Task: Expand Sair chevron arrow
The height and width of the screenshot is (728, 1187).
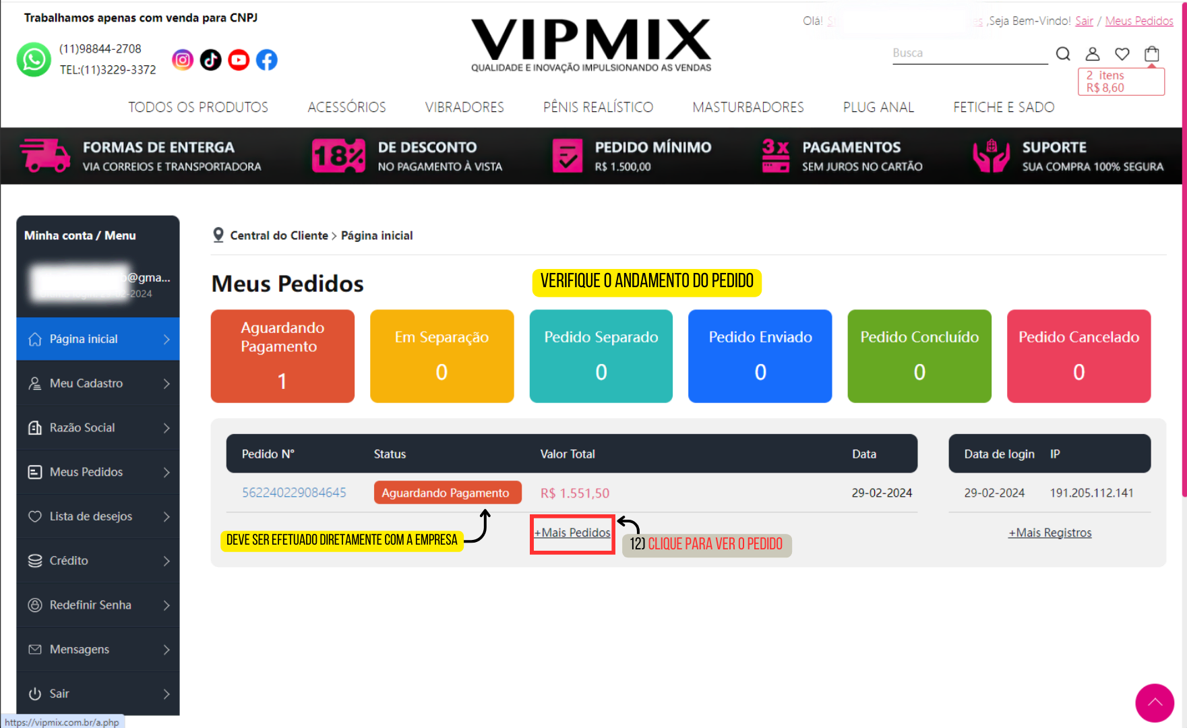Action: [166, 694]
